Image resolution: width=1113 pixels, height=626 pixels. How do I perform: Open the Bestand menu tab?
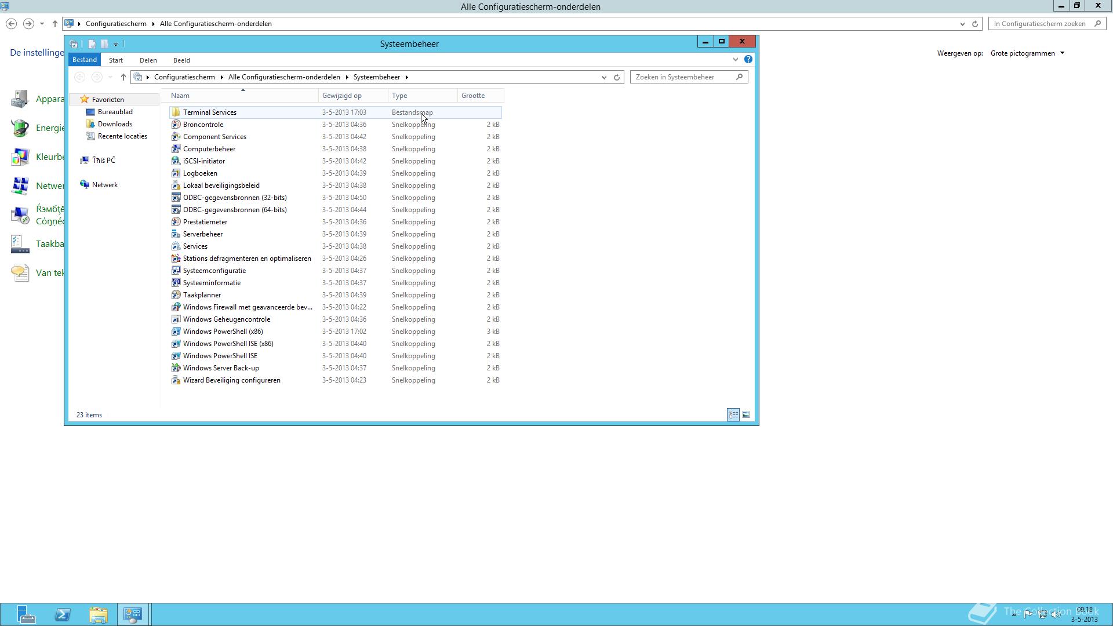point(85,60)
